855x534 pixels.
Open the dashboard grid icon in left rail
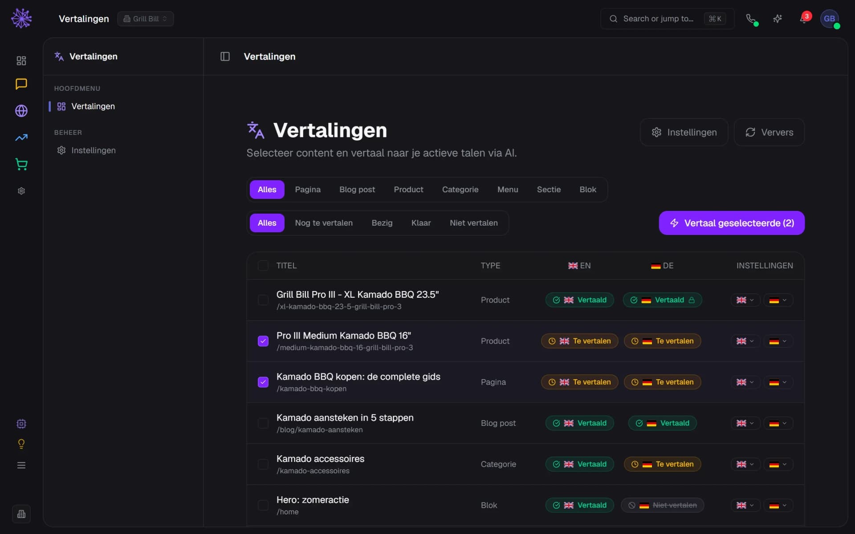pyautogui.click(x=21, y=61)
